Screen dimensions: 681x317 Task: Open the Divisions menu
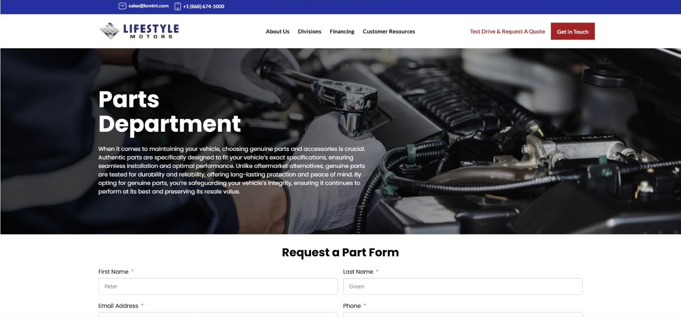tap(310, 31)
